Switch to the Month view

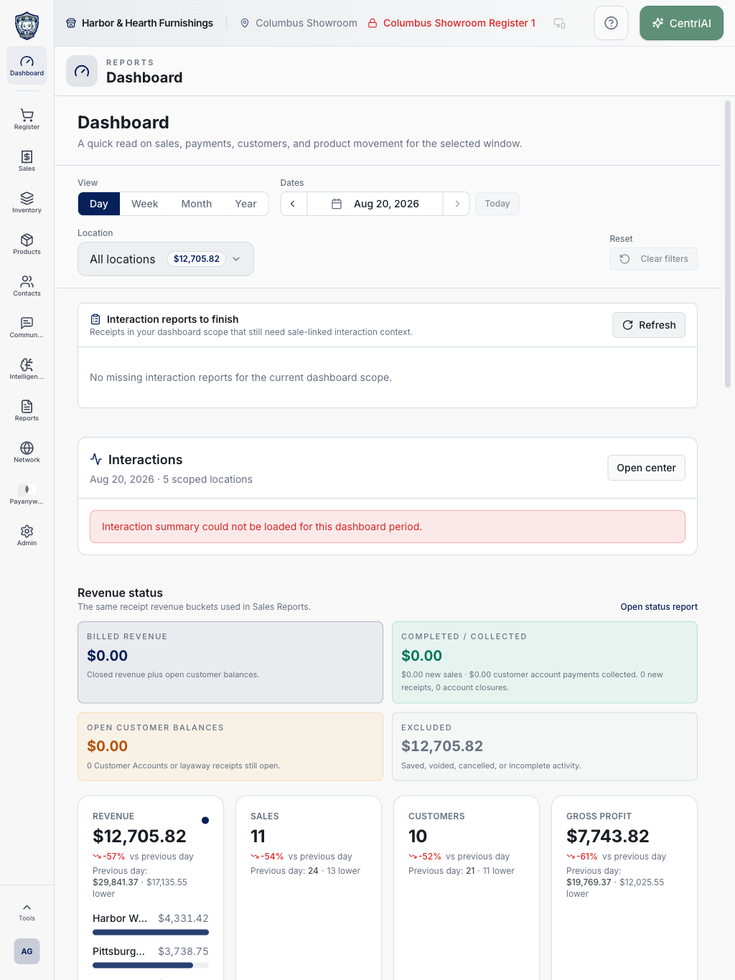pos(197,204)
